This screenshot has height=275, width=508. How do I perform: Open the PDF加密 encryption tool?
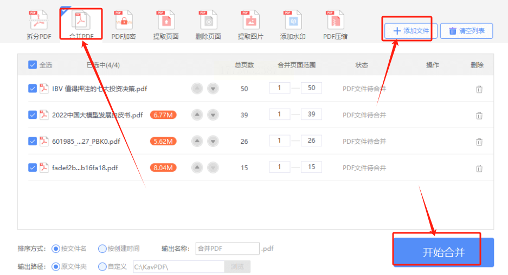(124, 25)
